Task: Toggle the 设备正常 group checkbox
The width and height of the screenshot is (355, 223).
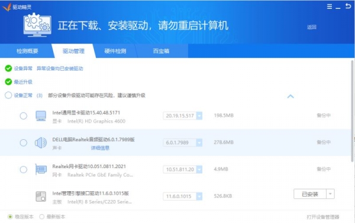Action: coord(8,95)
